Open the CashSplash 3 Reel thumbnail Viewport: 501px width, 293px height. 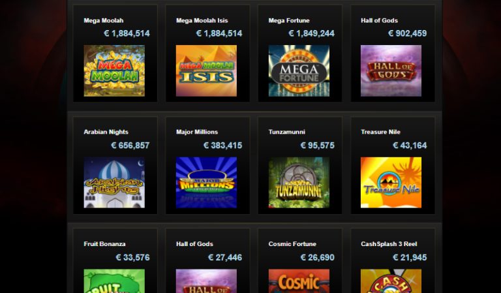(391, 281)
